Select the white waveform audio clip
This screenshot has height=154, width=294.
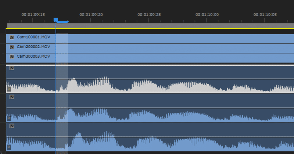(150, 79)
